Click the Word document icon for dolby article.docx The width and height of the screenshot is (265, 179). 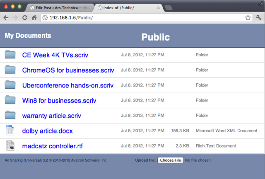point(10,130)
